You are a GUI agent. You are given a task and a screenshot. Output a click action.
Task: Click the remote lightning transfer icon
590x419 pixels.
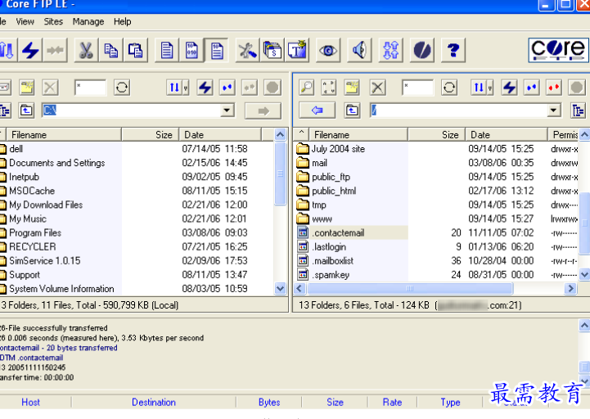point(509,88)
